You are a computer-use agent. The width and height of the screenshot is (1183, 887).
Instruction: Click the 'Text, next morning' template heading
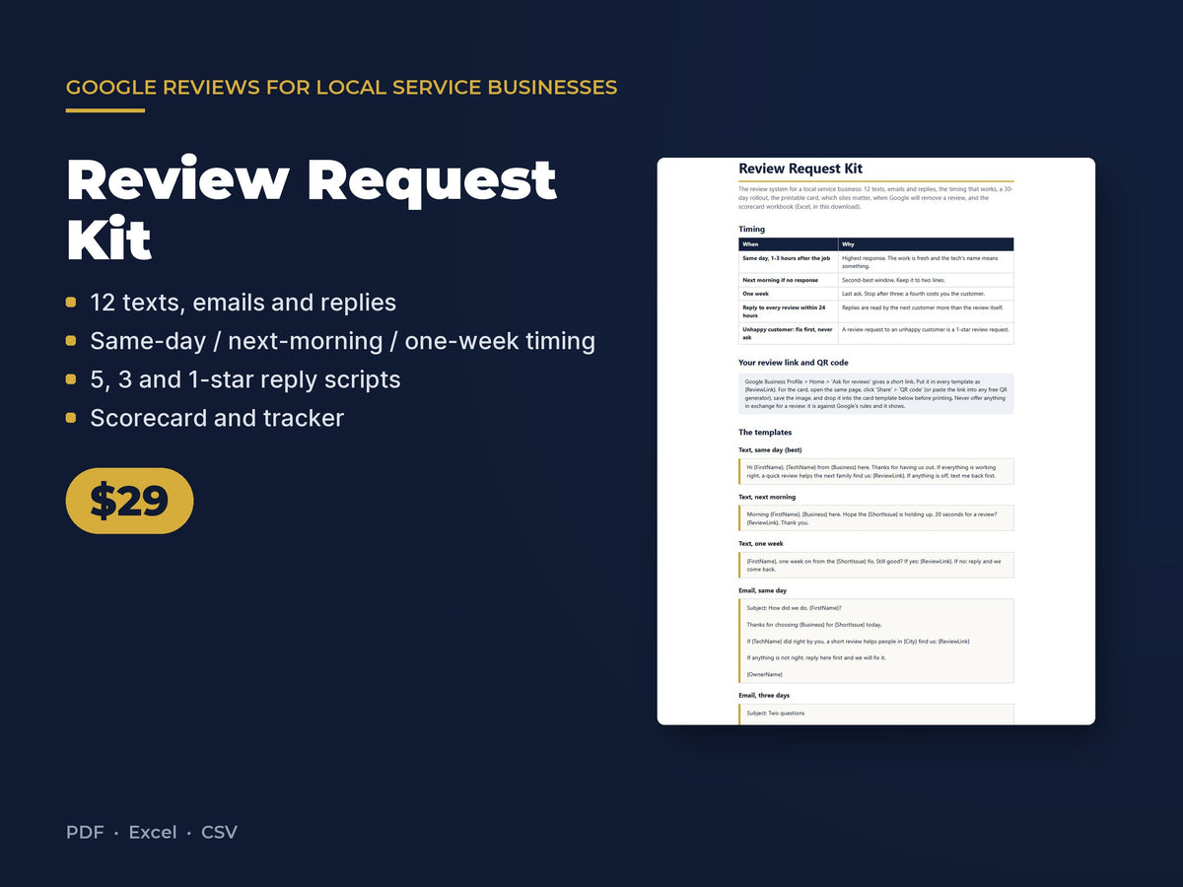[x=767, y=497]
